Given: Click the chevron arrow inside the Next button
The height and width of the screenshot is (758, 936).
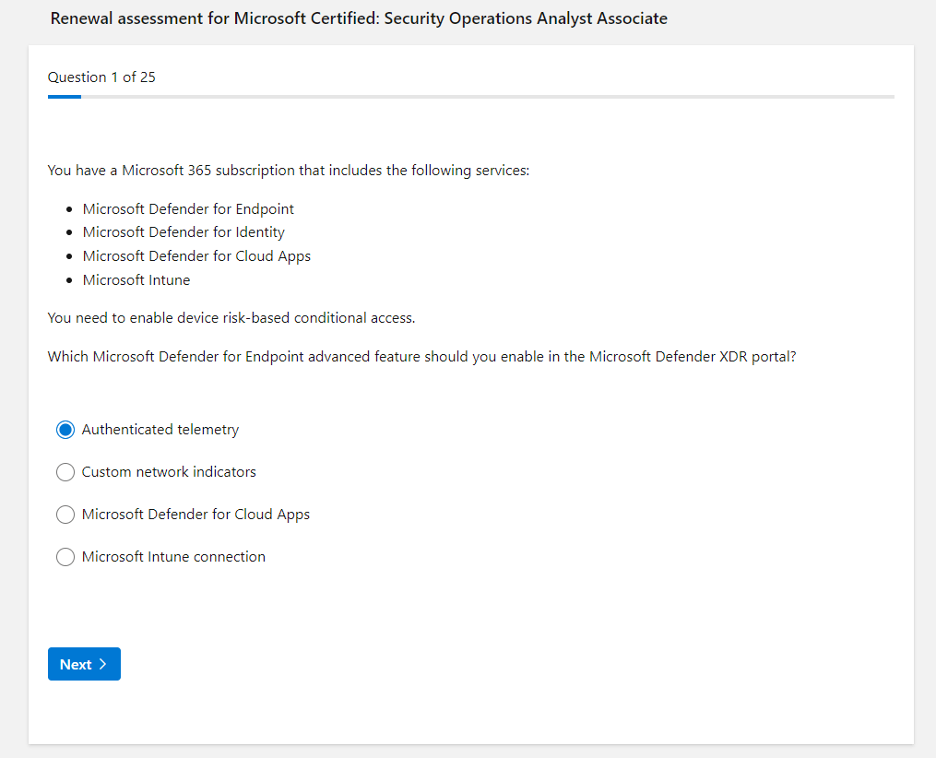Looking at the screenshot, I should pyautogui.click(x=102, y=664).
